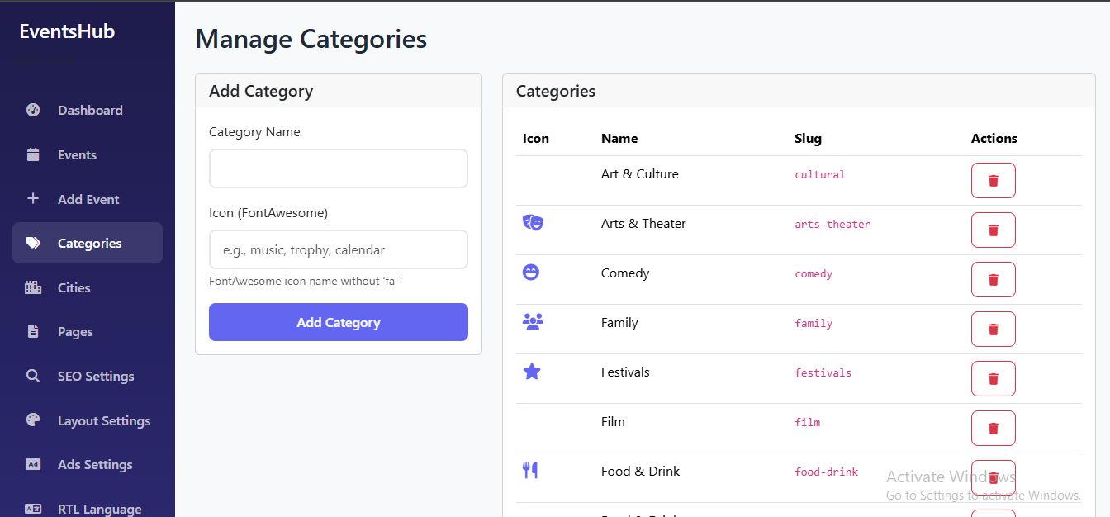The image size is (1110, 517).
Task: Remove the Comedy category via trash icon
Action: (x=993, y=279)
